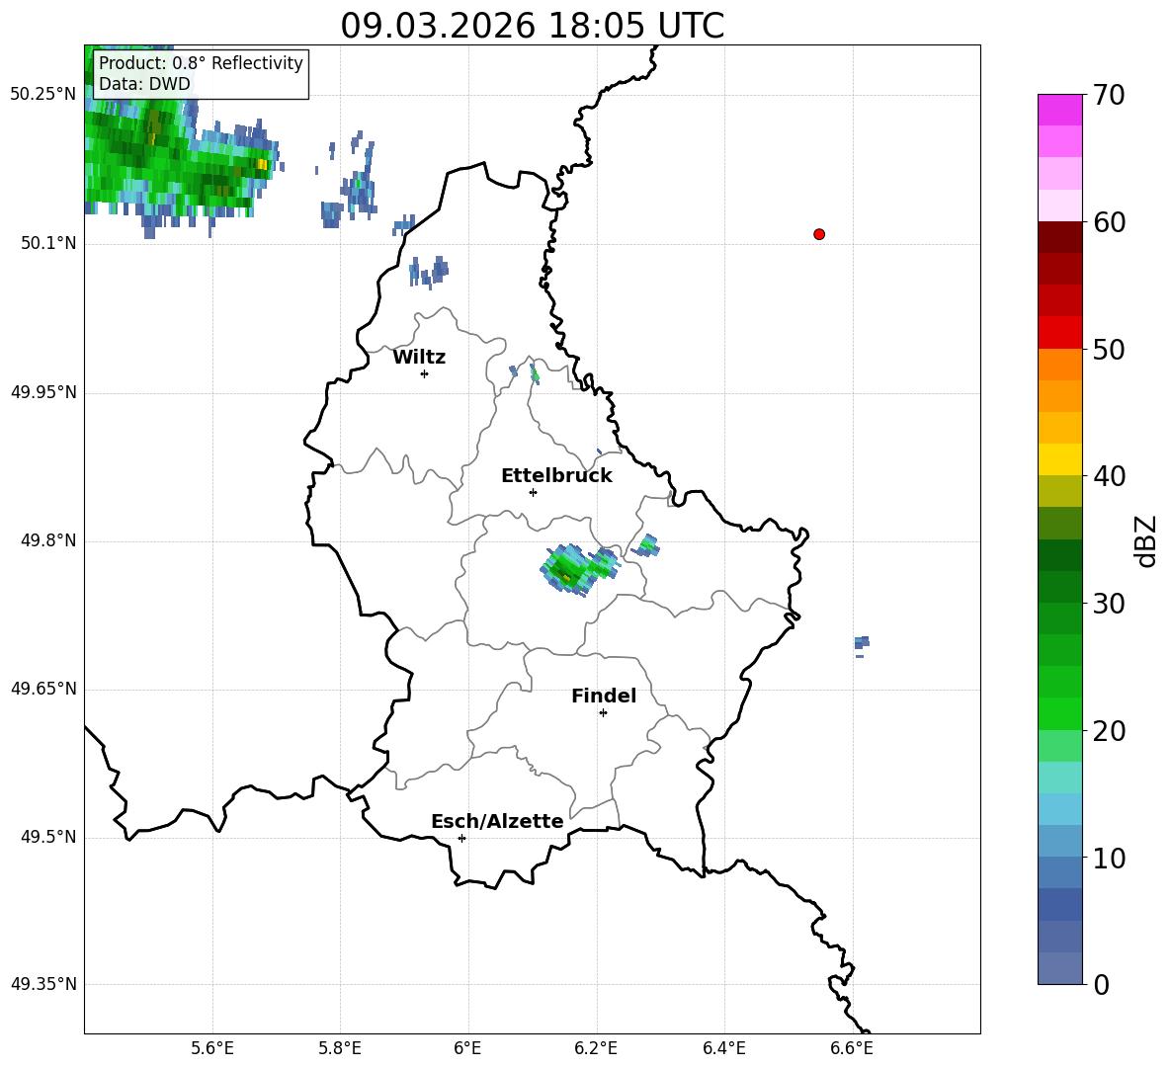Click the colorbar tick label '40'
This screenshot has width=1170, height=1068.
click(x=1109, y=476)
